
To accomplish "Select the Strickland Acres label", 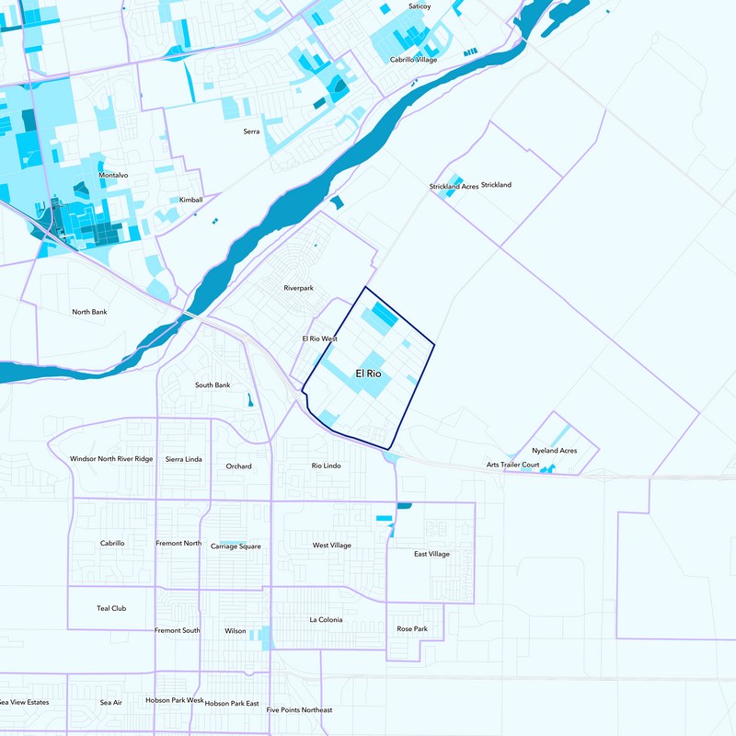I will tap(454, 187).
